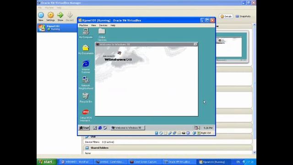Click the mouse integration status icon
This screenshot has height=165, width=293.
pos(194,133)
